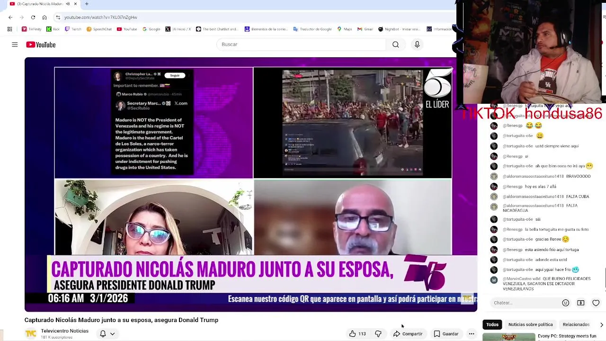Screen dimensions: 606x341
Task: Open Evony PC: Strategy meets fun title
Action: pyautogui.click(x=567, y=336)
